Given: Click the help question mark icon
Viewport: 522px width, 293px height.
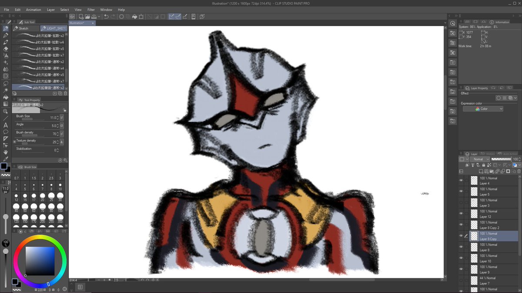Looking at the screenshot, I should 203,16.
